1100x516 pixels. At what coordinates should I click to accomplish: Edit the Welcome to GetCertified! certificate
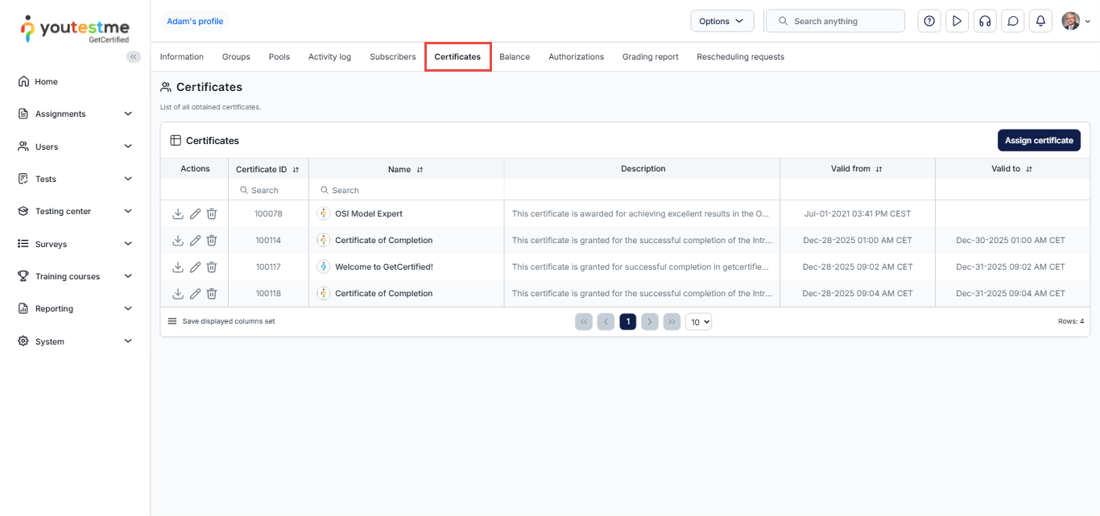pos(195,267)
